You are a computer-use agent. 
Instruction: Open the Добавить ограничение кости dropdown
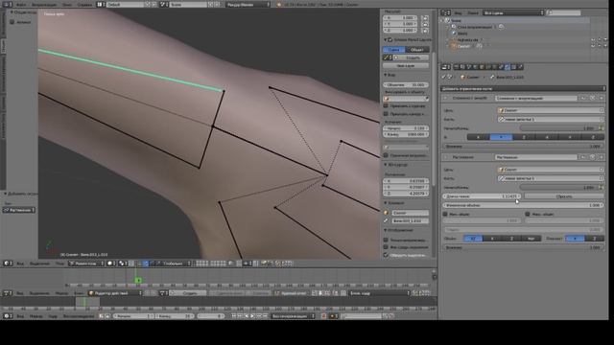(523, 89)
